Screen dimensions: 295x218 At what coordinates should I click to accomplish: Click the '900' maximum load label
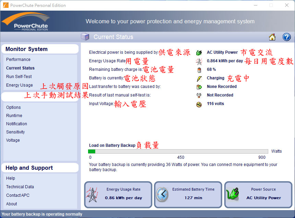[x=262, y=157]
